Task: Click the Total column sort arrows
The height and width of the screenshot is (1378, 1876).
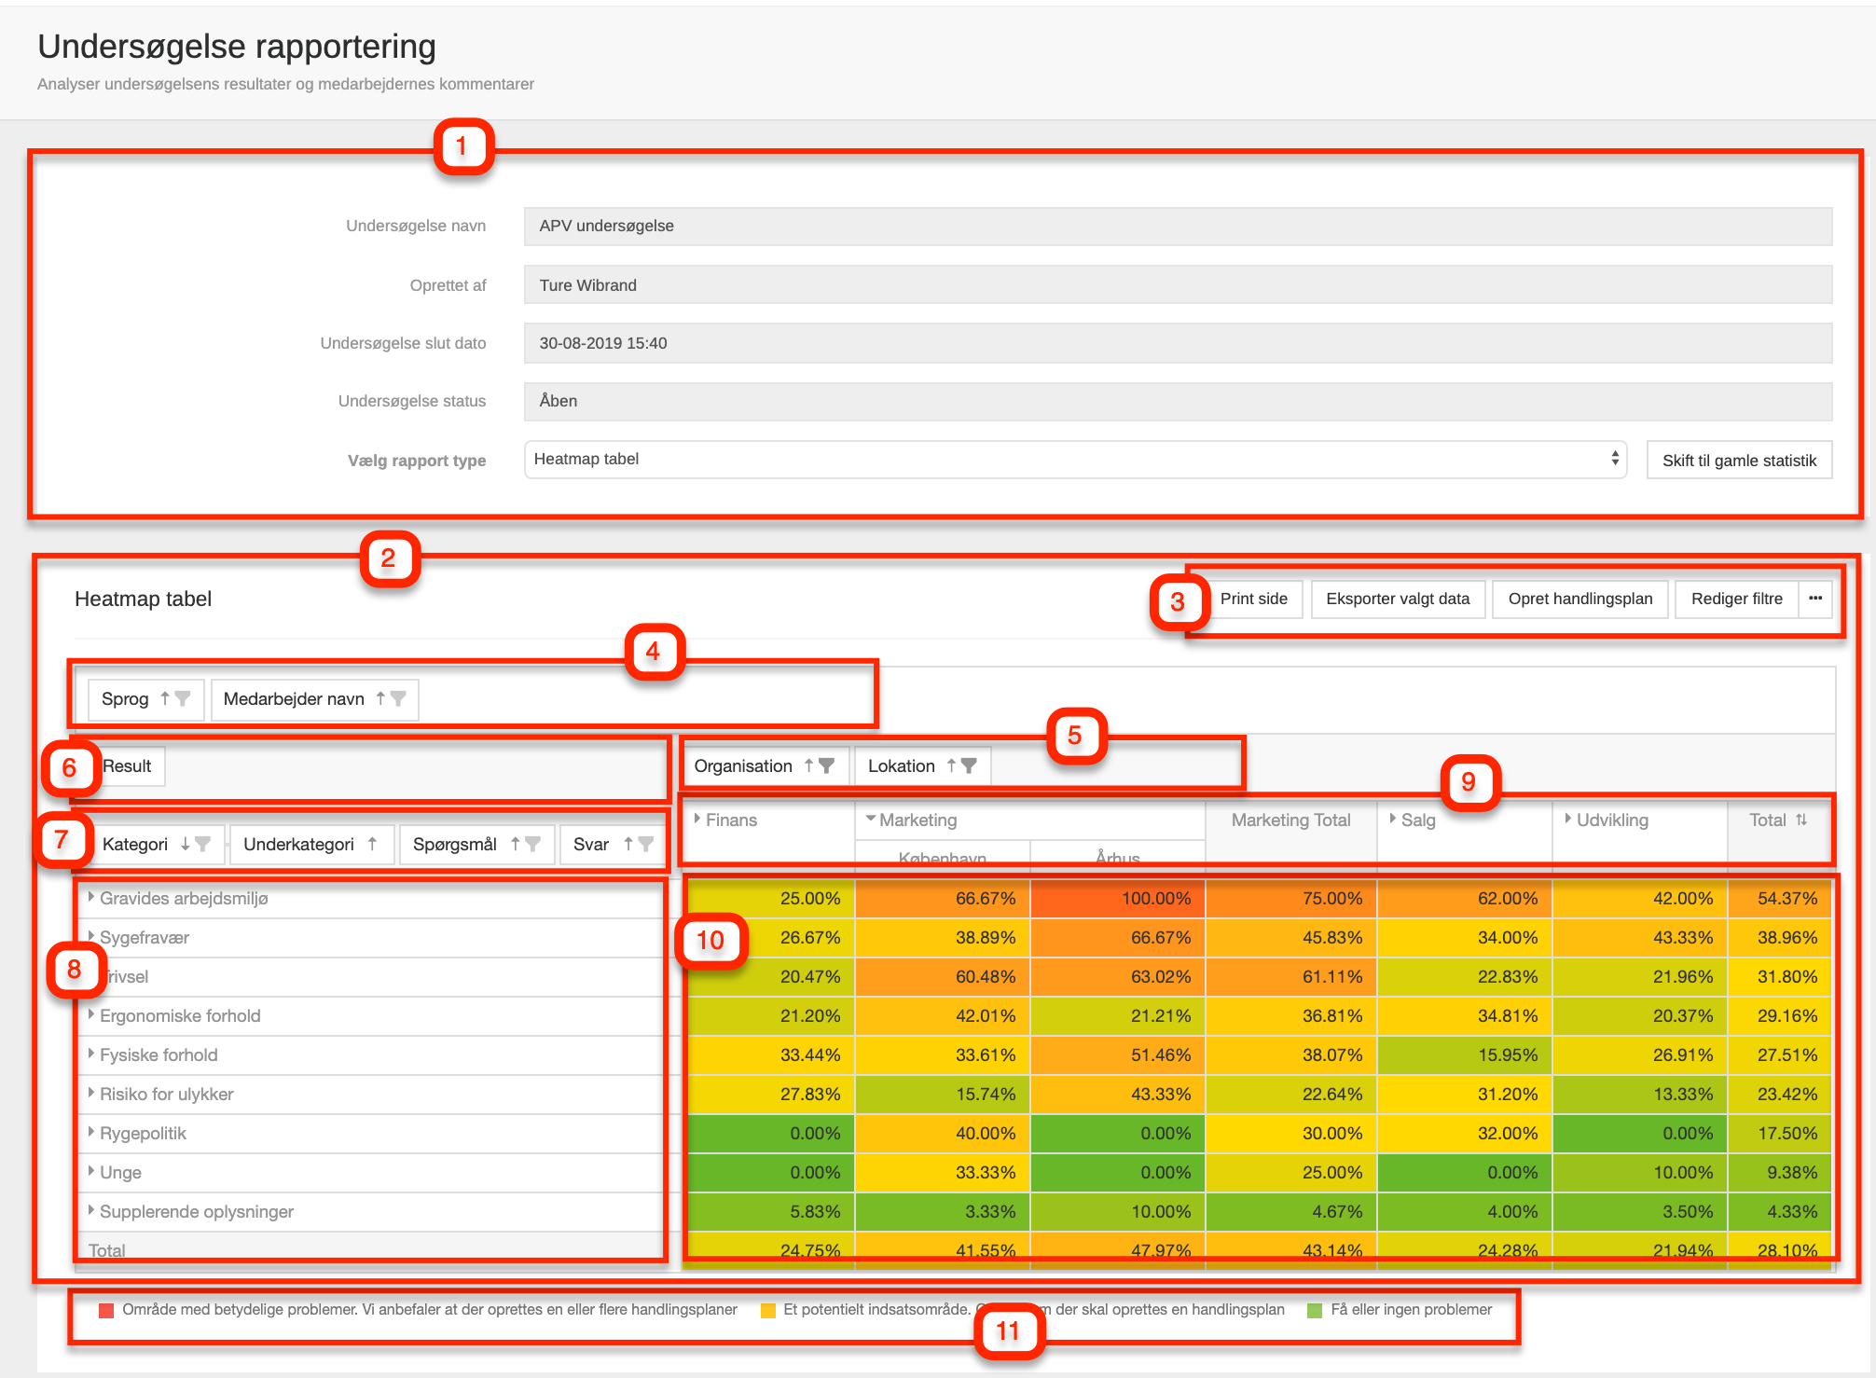Action: (1801, 820)
